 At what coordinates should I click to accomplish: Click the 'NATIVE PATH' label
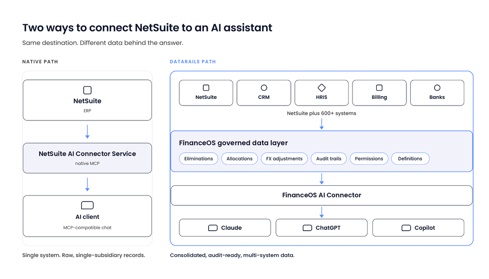[x=40, y=62]
